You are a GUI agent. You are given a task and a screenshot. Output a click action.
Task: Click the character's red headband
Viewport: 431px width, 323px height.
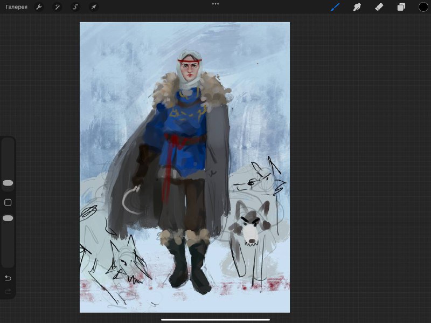[x=190, y=61]
